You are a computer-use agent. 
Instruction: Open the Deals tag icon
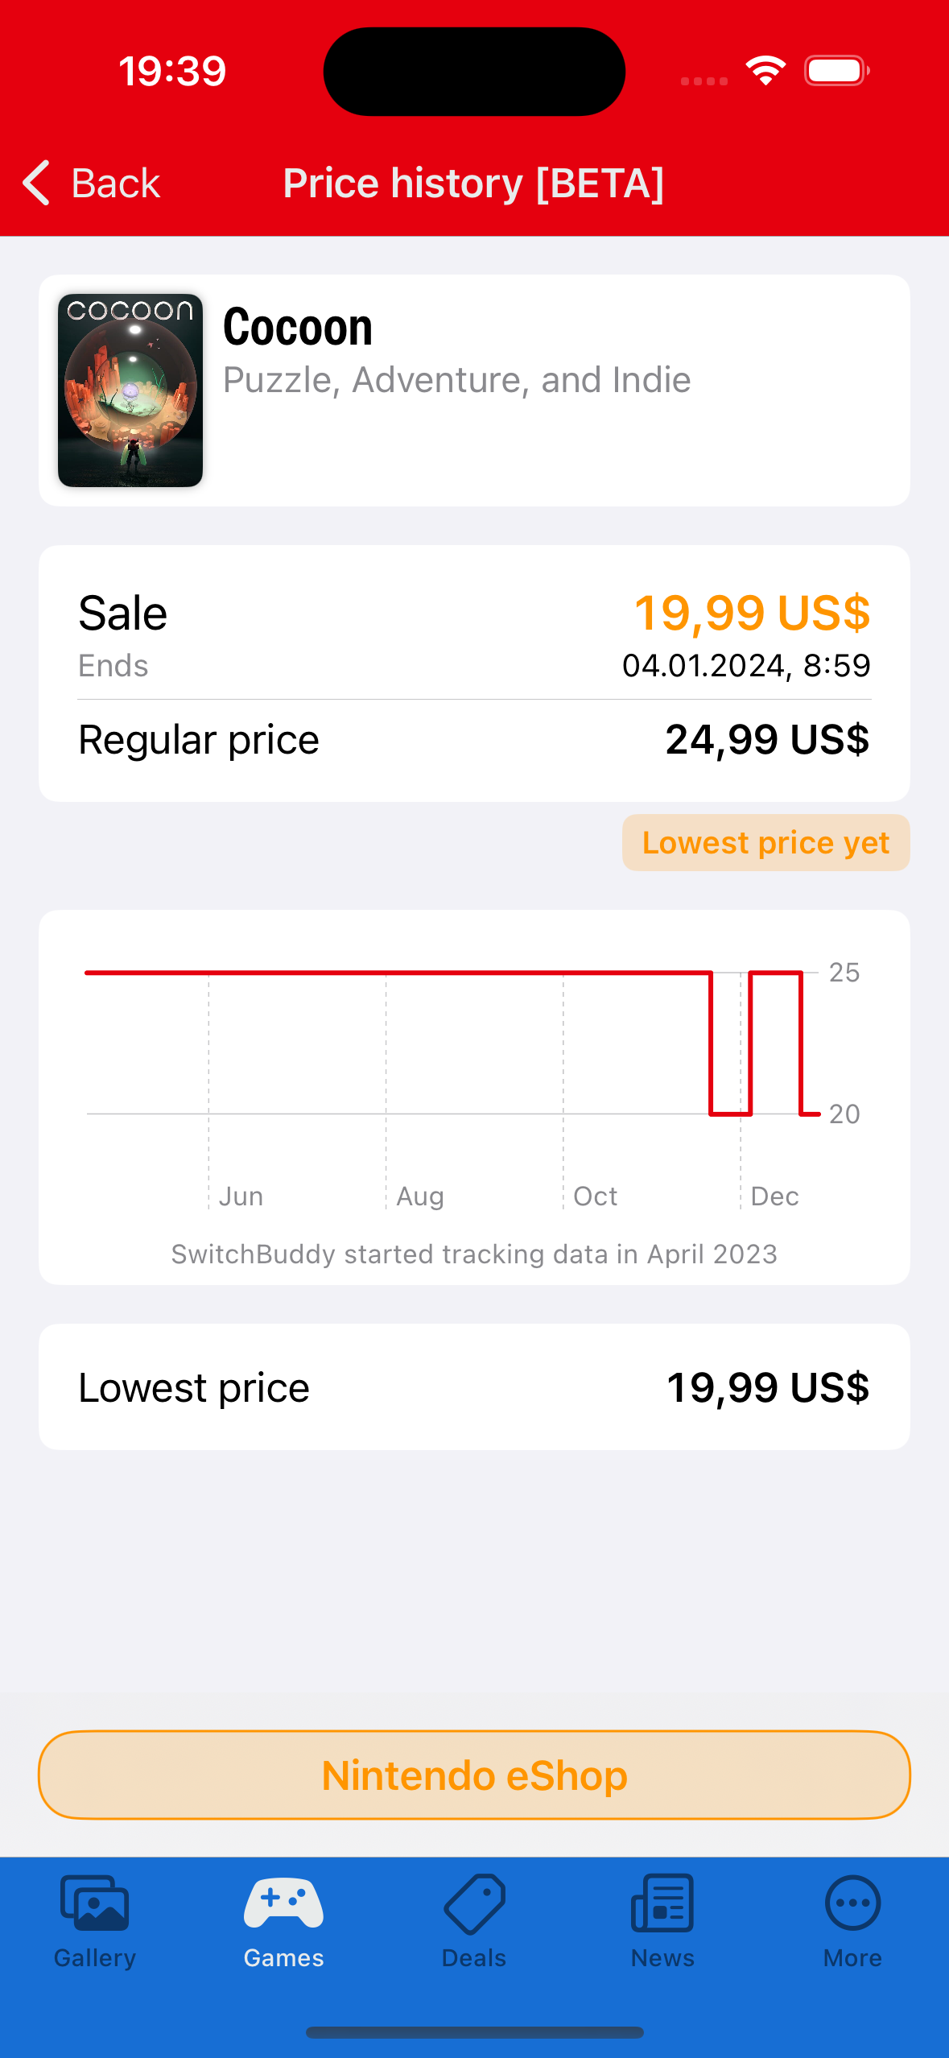(x=474, y=1903)
